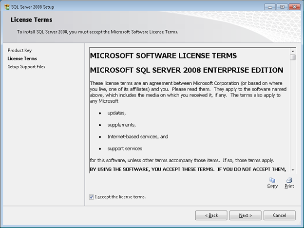This screenshot has width=304, height=228.
Task: Go Back to the previous setup page
Action: pos(211,215)
